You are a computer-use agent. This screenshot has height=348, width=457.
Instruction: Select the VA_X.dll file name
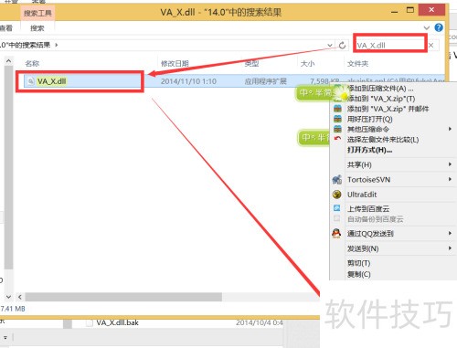click(51, 81)
